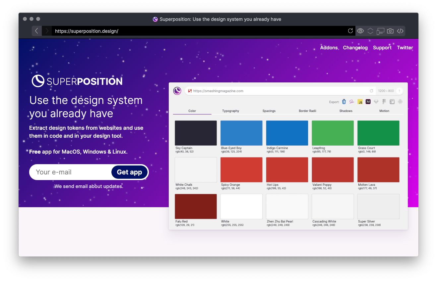This screenshot has width=437, height=281.
Task: Click the purple app logo beside the preview URL
Action: coord(177,91)
